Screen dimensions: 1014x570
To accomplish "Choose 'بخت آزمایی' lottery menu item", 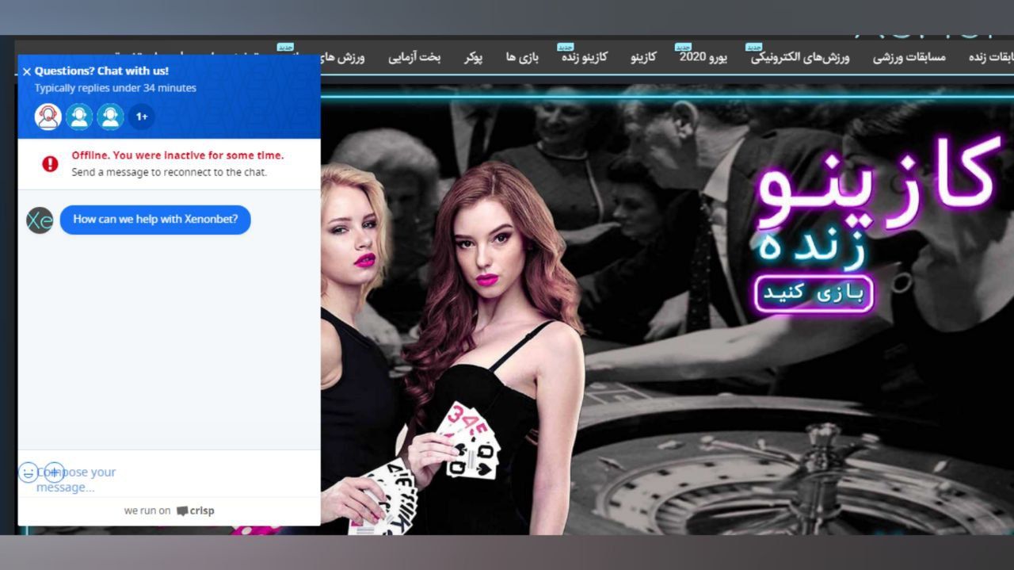I will [414, 58].
